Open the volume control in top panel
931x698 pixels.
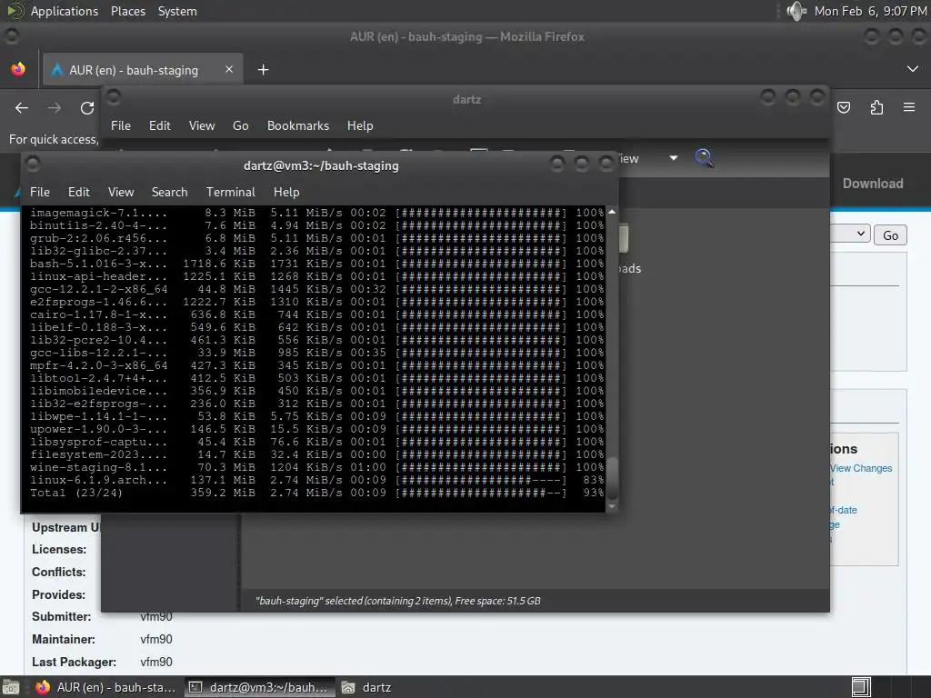[796, 11]
